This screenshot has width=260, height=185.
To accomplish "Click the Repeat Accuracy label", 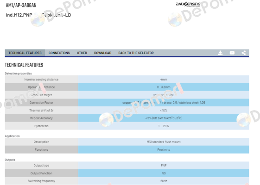I will (x=41, y=118).
